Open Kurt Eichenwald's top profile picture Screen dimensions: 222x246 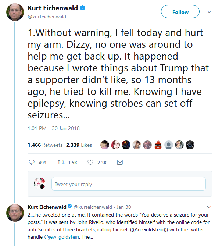[15, 12]
